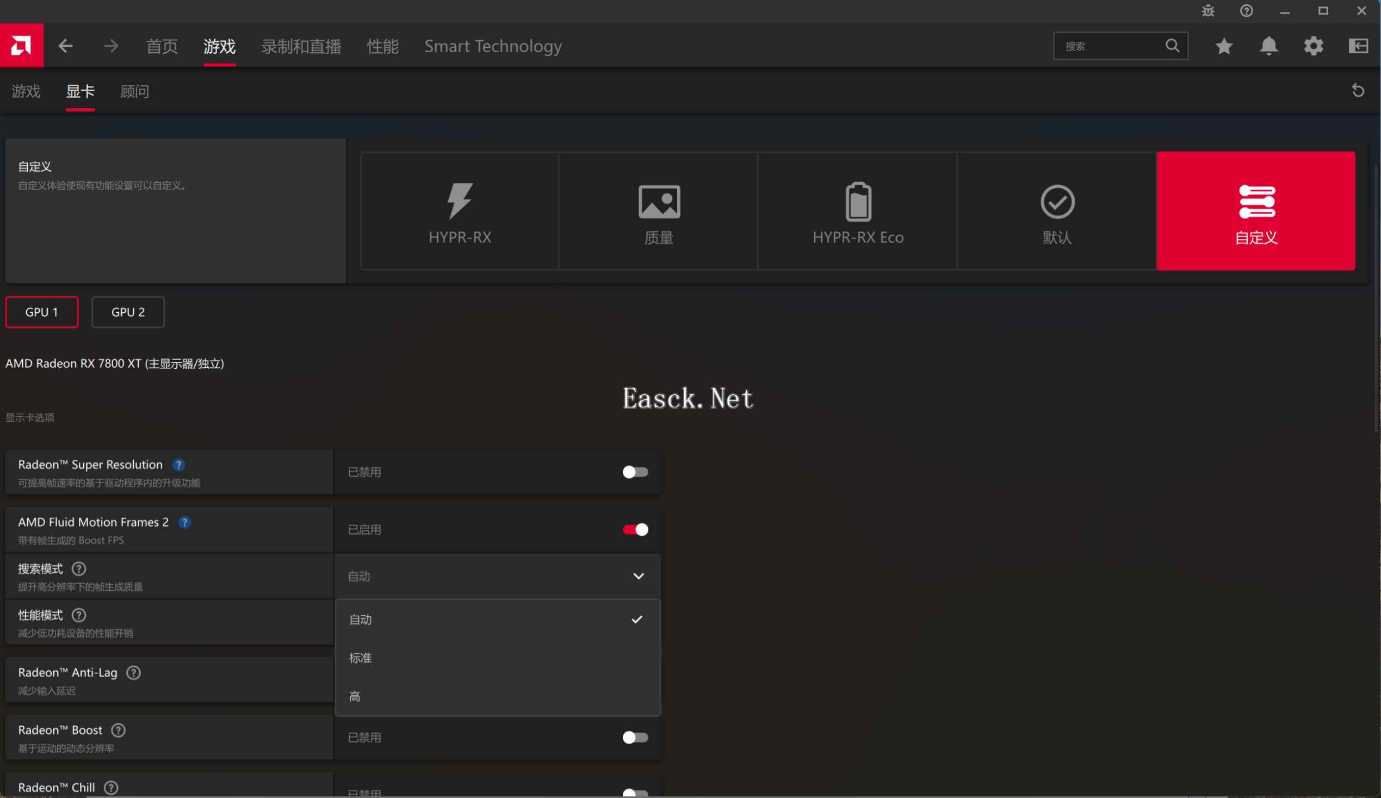This screenshot has width=1381, height=798.
Task: Open notifications bell icon
Action: pyautogui.click(x=1268, y=46)
